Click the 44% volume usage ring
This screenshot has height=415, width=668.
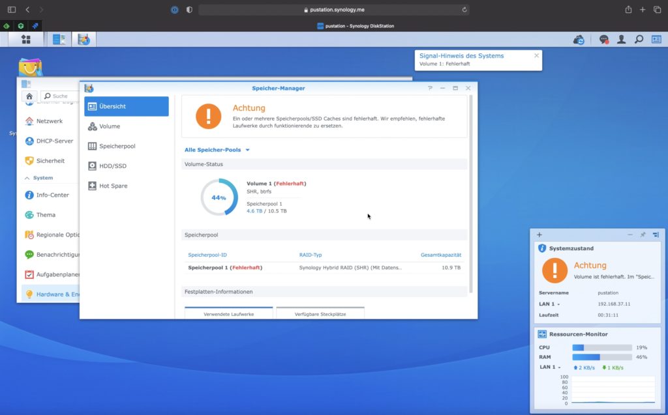[x=219, y=197]
